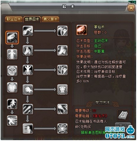Select the fist punch skill icon
137x141 pixels.
pos(28,89)
